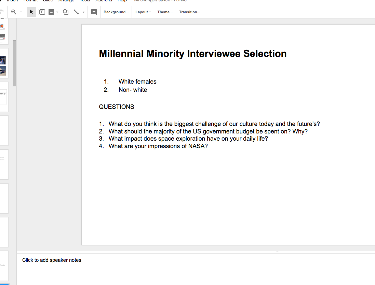Screen dimensions: 375x285
Task: Open the Add-ons menu
Action: 104,1
